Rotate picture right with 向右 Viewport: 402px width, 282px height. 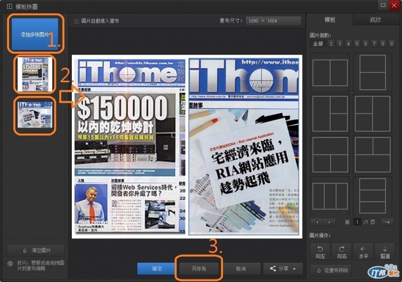coord(342,252)
